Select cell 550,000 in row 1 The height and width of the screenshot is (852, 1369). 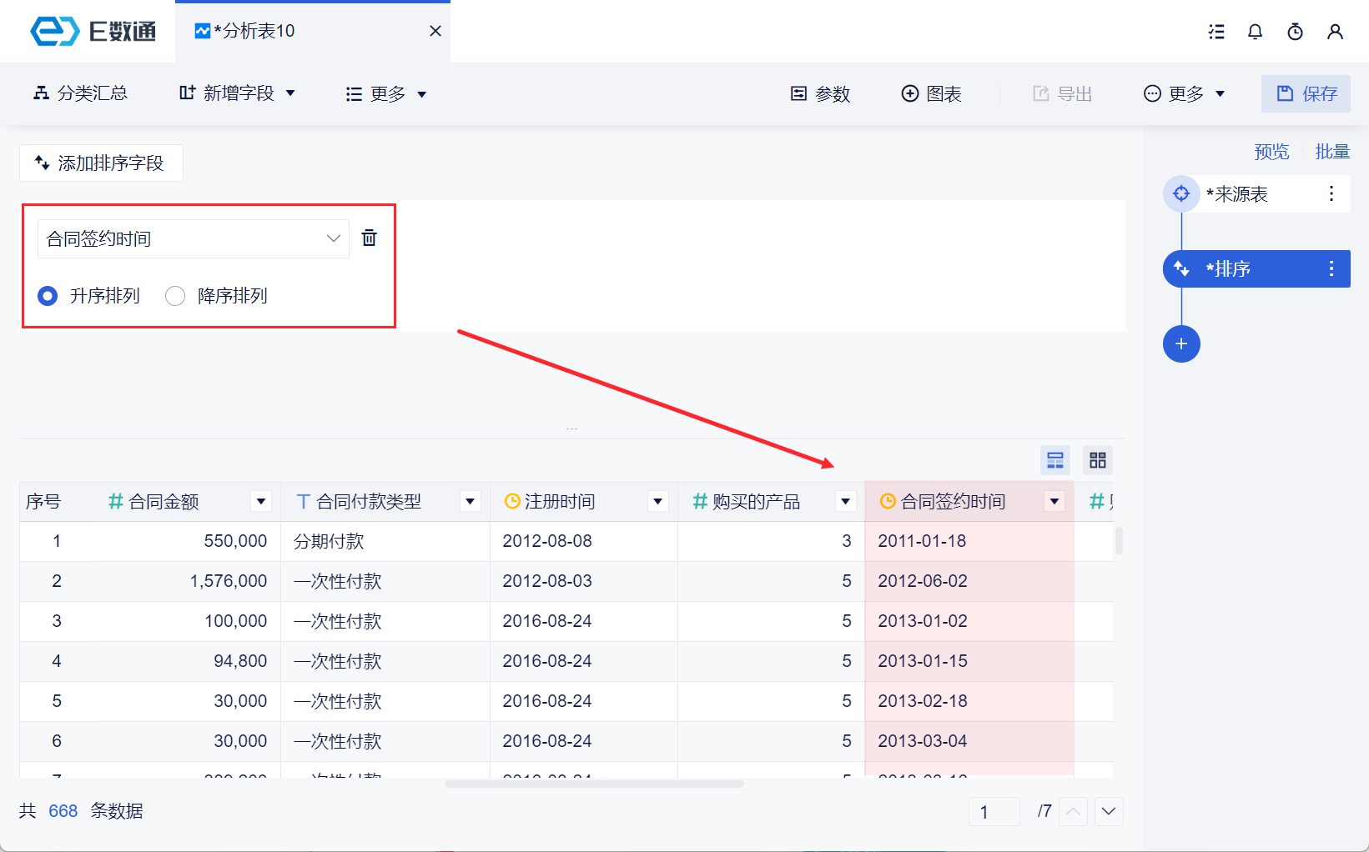click(236, 541)
